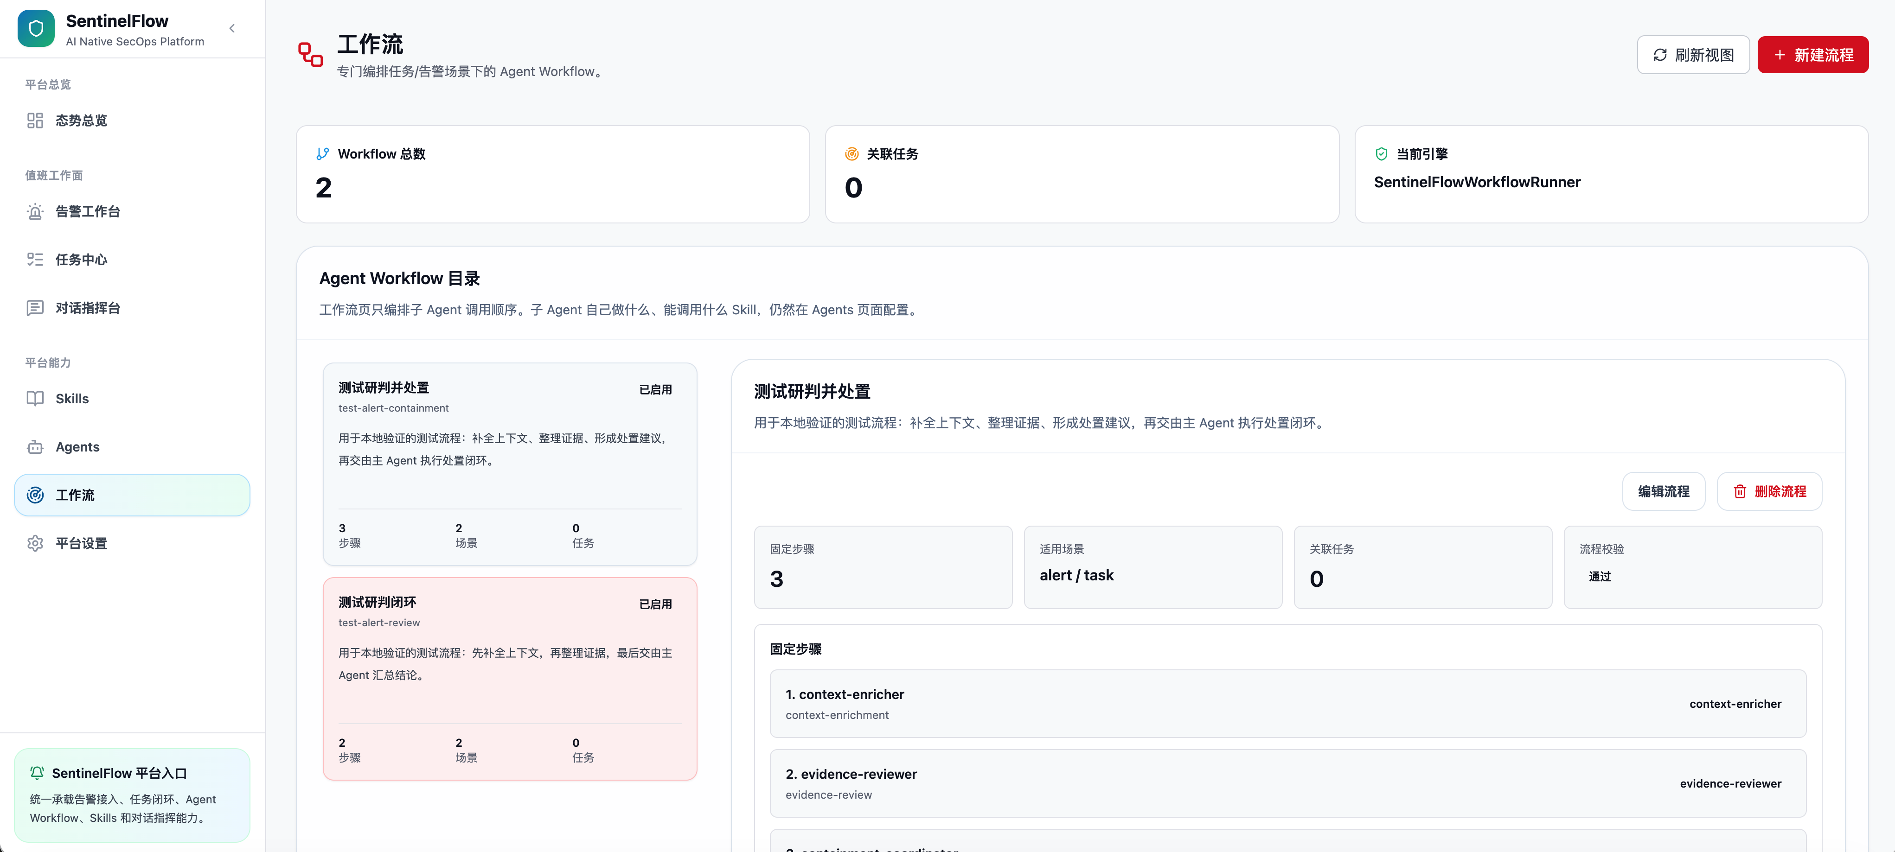The height and width of the screenshot is (852, 1895).
Task: Click the 对话指挥台 chat icon
Action: (35, 308)
